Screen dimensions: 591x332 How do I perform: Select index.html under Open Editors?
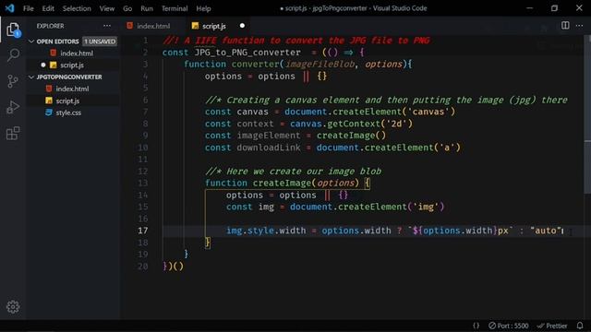[77, 53]
